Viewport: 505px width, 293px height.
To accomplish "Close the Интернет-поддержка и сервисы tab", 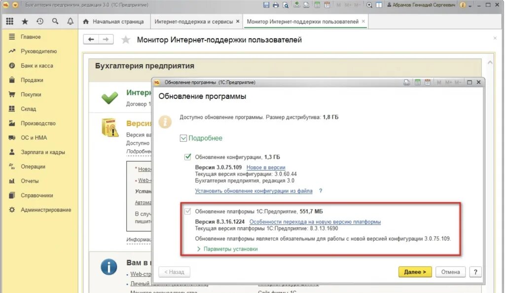I will point(238,21).
